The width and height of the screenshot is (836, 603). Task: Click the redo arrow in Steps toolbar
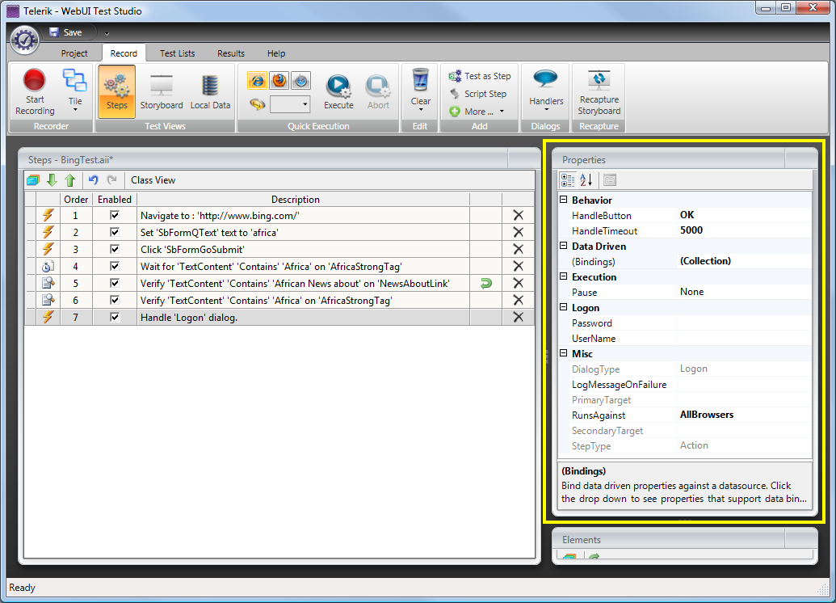click(111, 180)
